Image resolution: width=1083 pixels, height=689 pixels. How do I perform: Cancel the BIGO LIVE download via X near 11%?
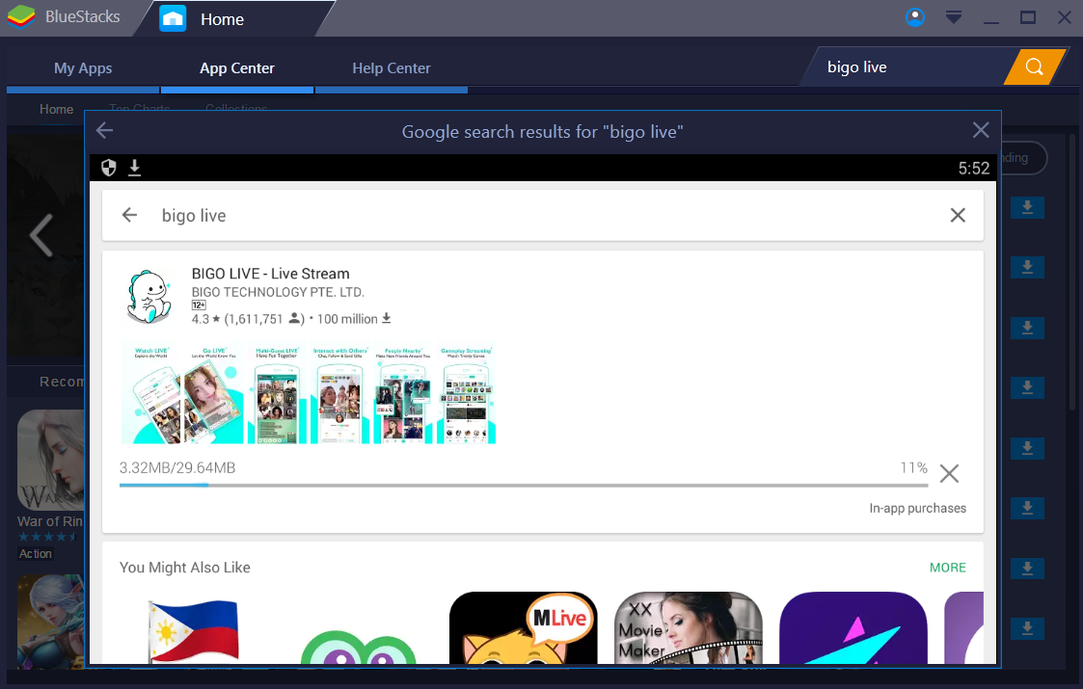point(949,473)
